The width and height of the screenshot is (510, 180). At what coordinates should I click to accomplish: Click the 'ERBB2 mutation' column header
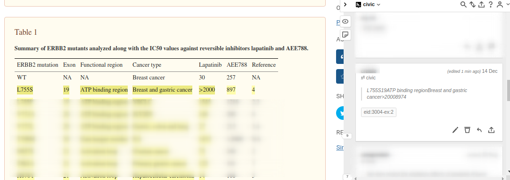click(37, 65)
